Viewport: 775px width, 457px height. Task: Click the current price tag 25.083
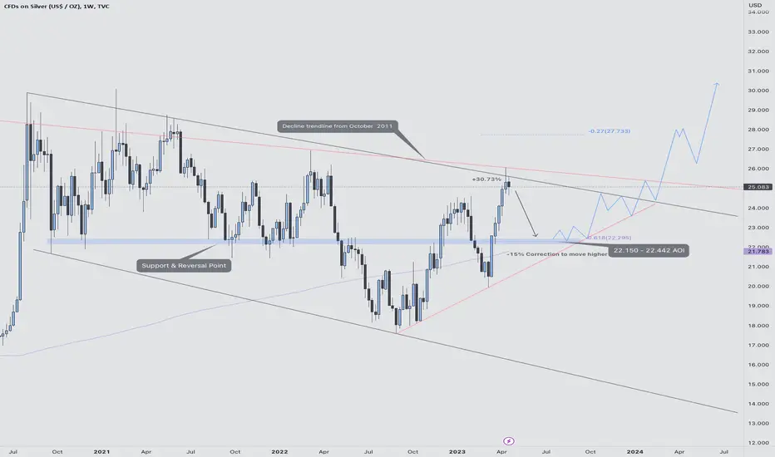(x=758, y=187)
